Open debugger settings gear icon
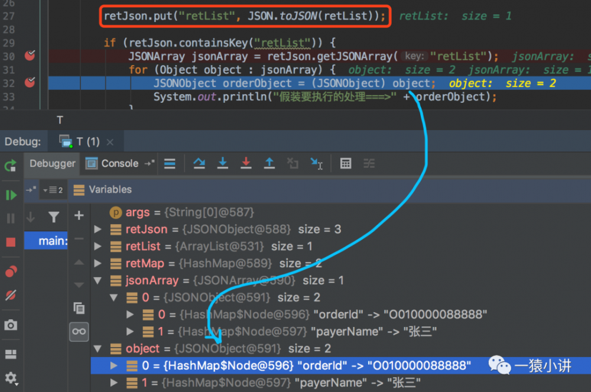 click(x=11, y=378)
